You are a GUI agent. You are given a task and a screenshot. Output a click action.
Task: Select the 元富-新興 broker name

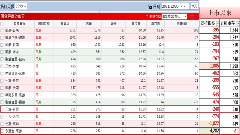[12, 109]
